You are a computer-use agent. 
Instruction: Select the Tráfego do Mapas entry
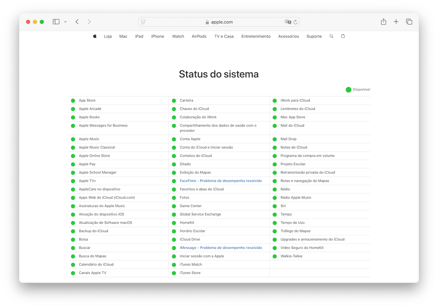295,231
